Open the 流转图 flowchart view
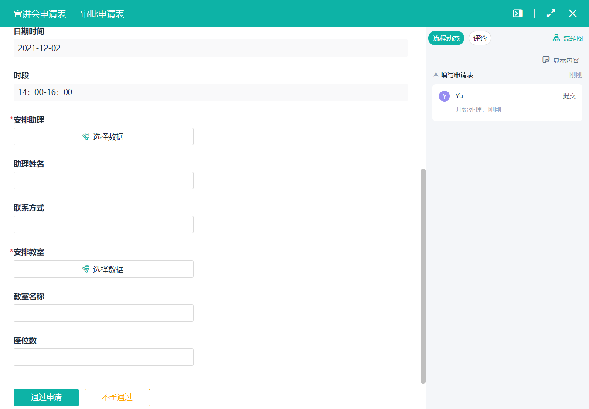Screen dimensions: 589x409 click(568, 38)
